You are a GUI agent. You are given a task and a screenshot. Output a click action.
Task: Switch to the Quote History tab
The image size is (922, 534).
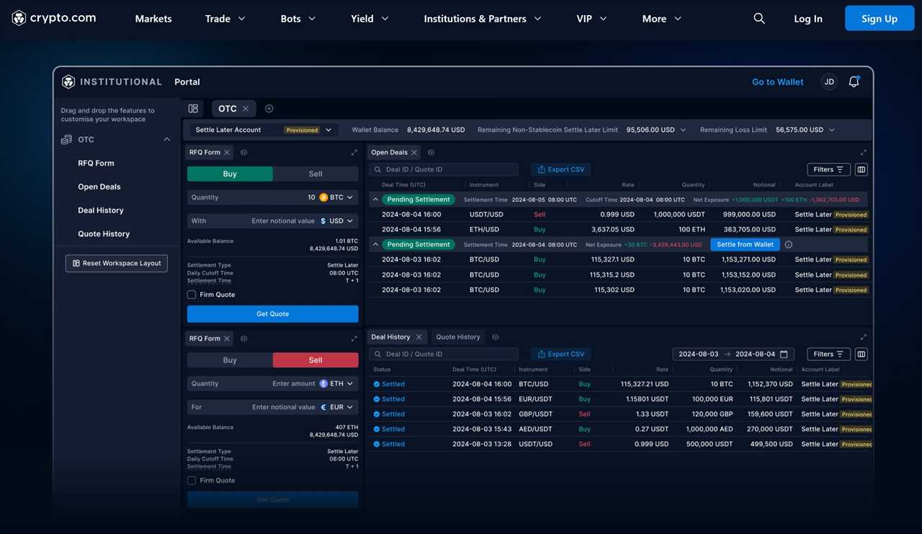457,337
